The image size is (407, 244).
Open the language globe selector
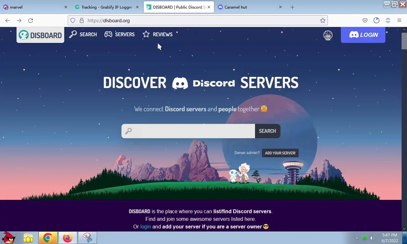[328, 35]
